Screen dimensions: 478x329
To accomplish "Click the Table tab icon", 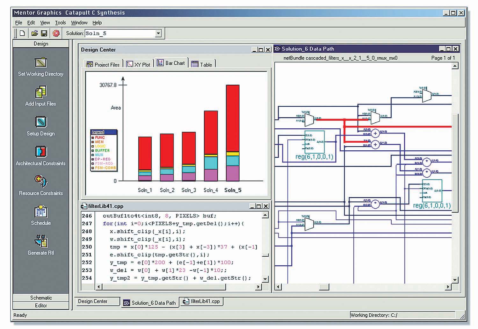I will click(195, 64).
